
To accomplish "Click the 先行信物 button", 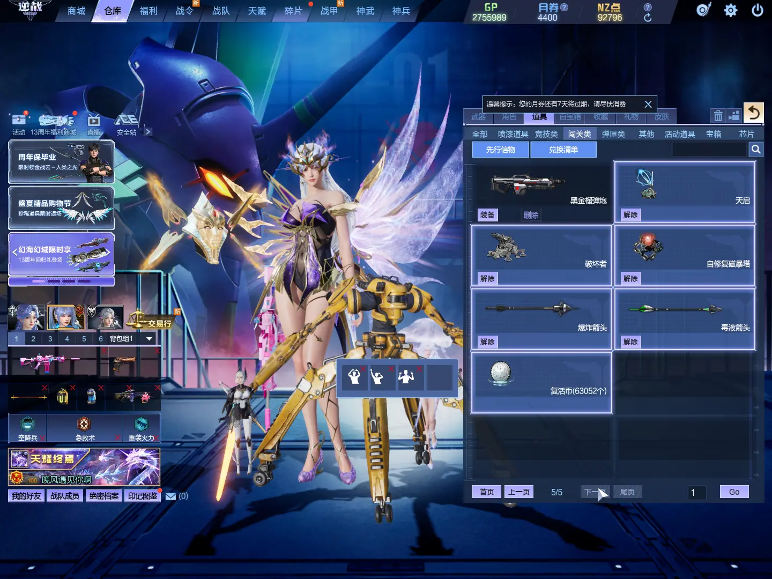I will click(x=500, y=150).
